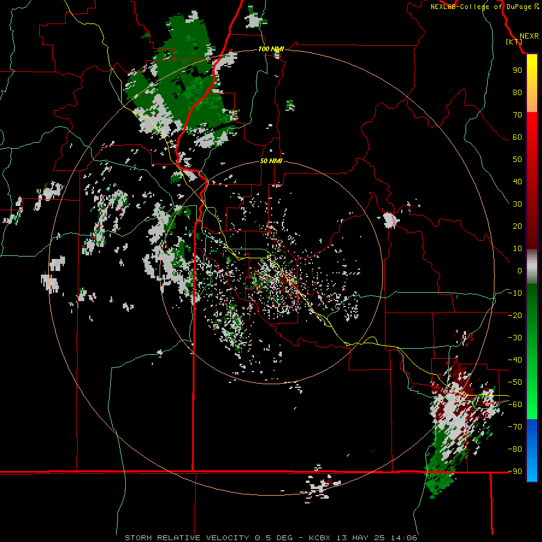Image resolution: width=542 pixels, height=542 pixels.
Task: Click the -20 value on the velocity scale
Action: click(515, 315)
